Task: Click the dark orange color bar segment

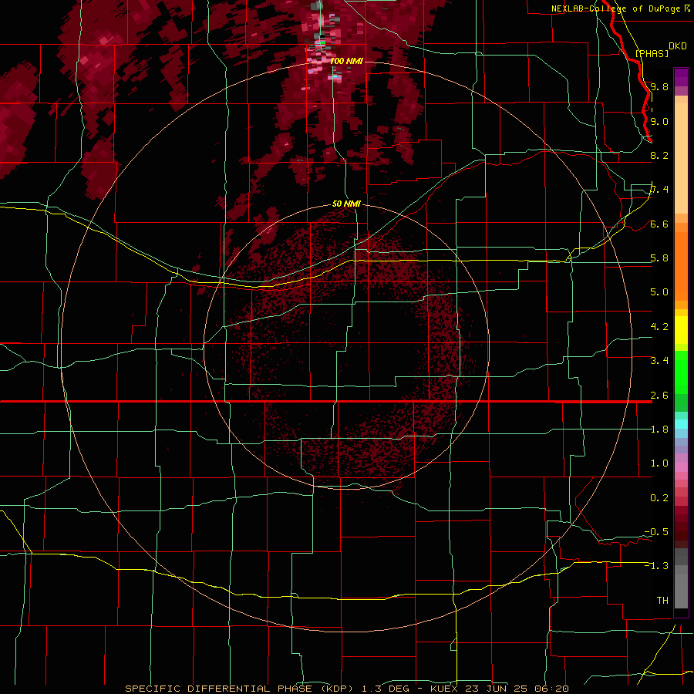Action: (681, 265)
